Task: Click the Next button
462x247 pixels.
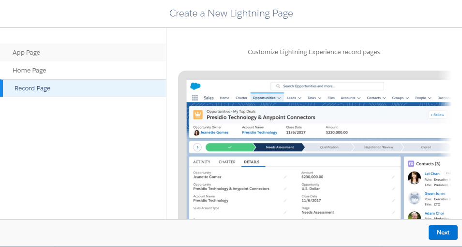Action: tap(443, 232)
